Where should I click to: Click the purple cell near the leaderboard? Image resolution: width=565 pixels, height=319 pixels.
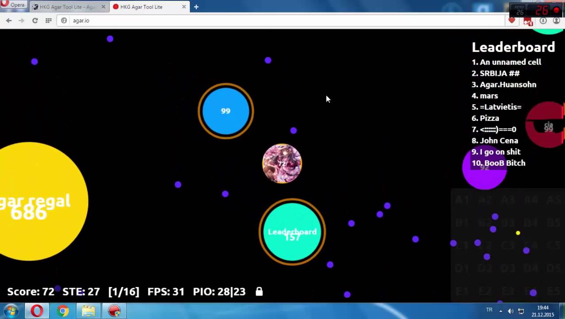point(484,167)
